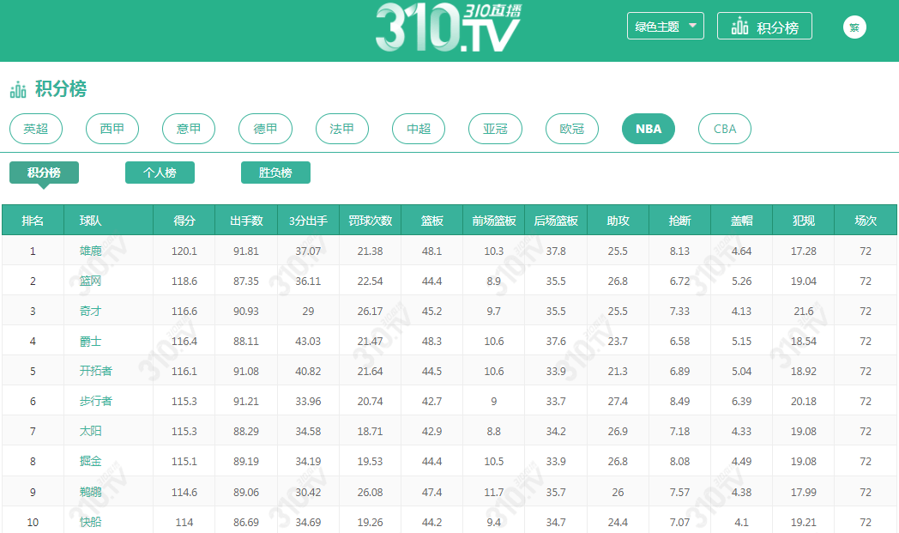
Task: Select the 意甲 league tab
Action: 189,129
